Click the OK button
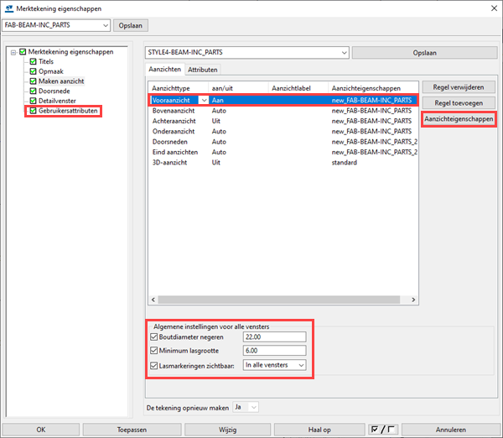Viewport: 503px width, 438px height. tap(41, 430)
